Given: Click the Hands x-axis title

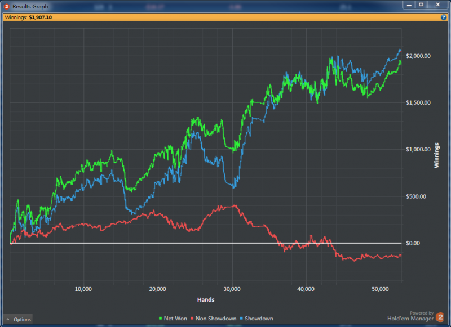Looking at the screenshot, I should 206,300.
